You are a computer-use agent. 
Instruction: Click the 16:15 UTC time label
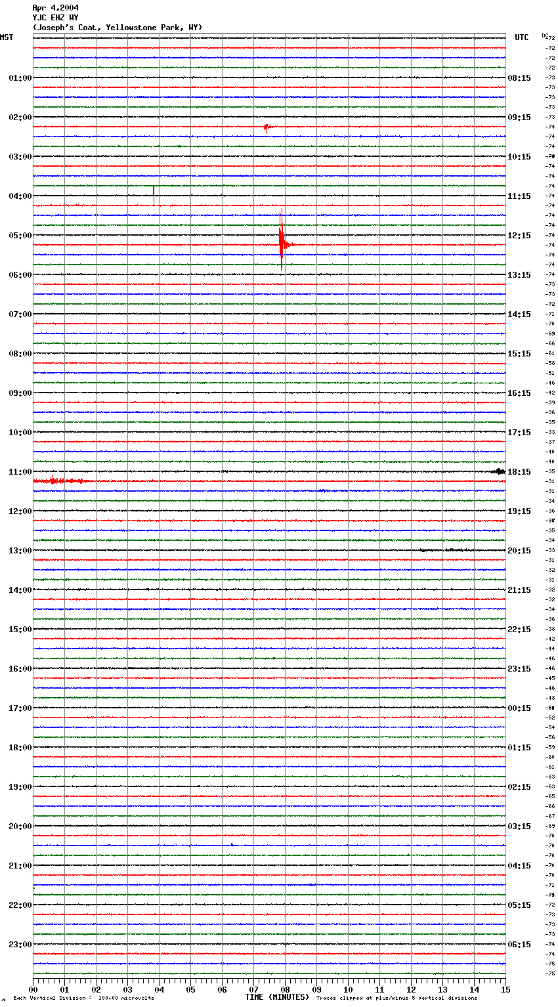coord(519,393)
